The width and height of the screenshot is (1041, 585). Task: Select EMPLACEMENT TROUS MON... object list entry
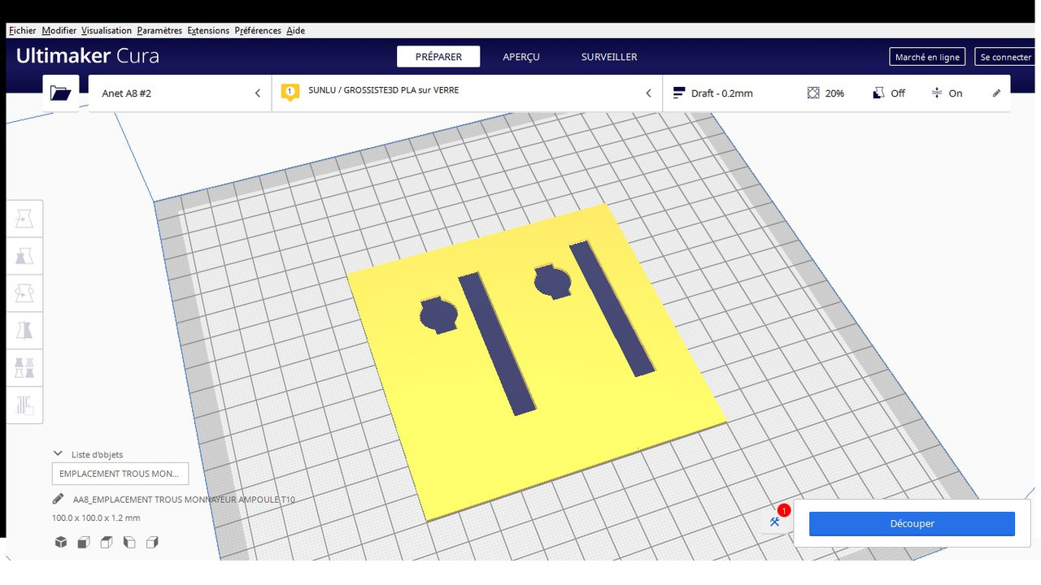coord(120,474)
